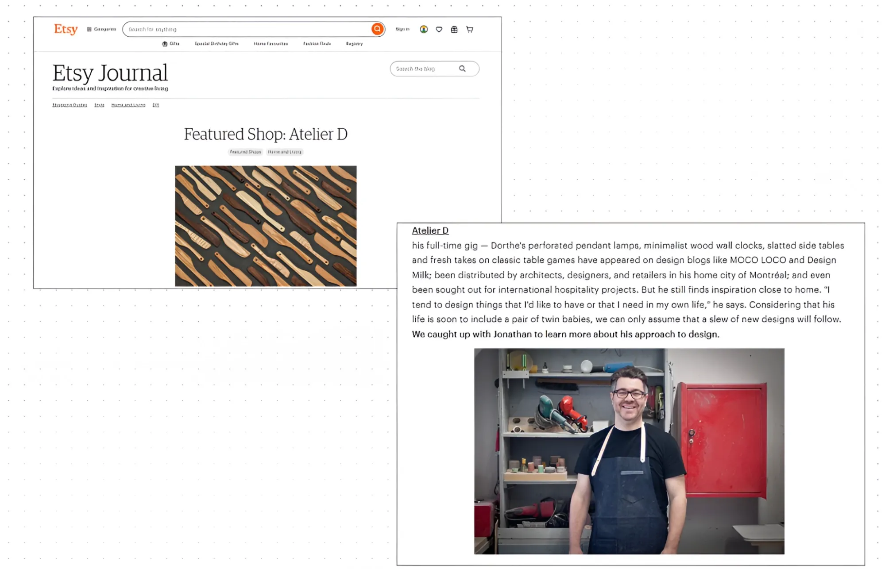Click the India flag region icon

pyautogui.click(x=424, y=29)
